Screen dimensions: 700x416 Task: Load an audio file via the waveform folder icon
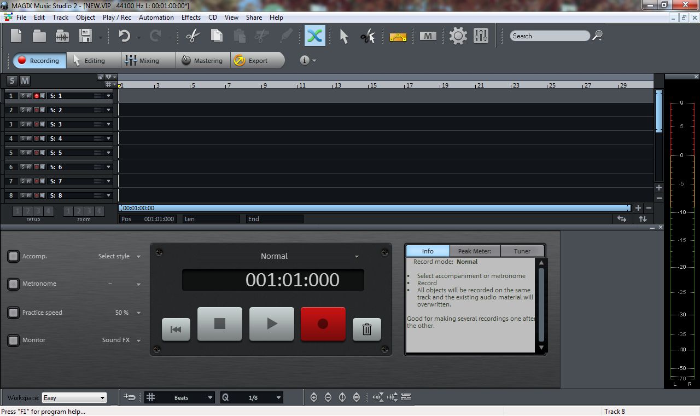[62, 36]
